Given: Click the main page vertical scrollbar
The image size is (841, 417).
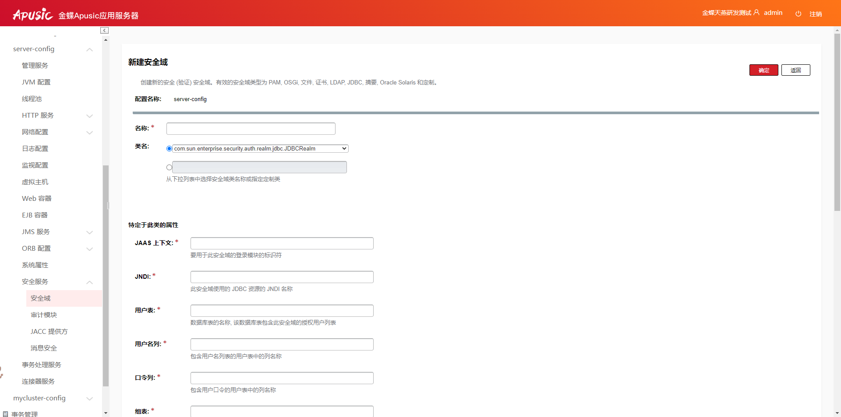Looking at the screenshot, I should (837, 123).
